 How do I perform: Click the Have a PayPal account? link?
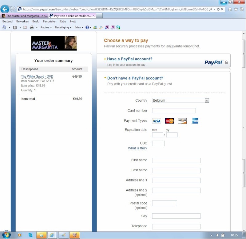tap(129, 59)
